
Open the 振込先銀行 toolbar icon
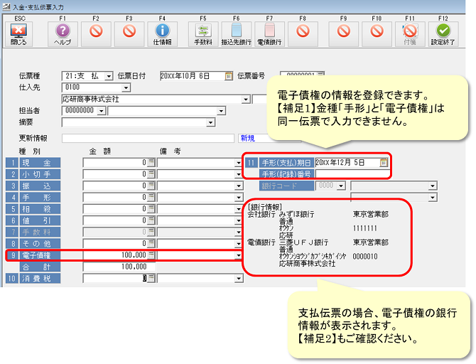[x=237, y=31]
